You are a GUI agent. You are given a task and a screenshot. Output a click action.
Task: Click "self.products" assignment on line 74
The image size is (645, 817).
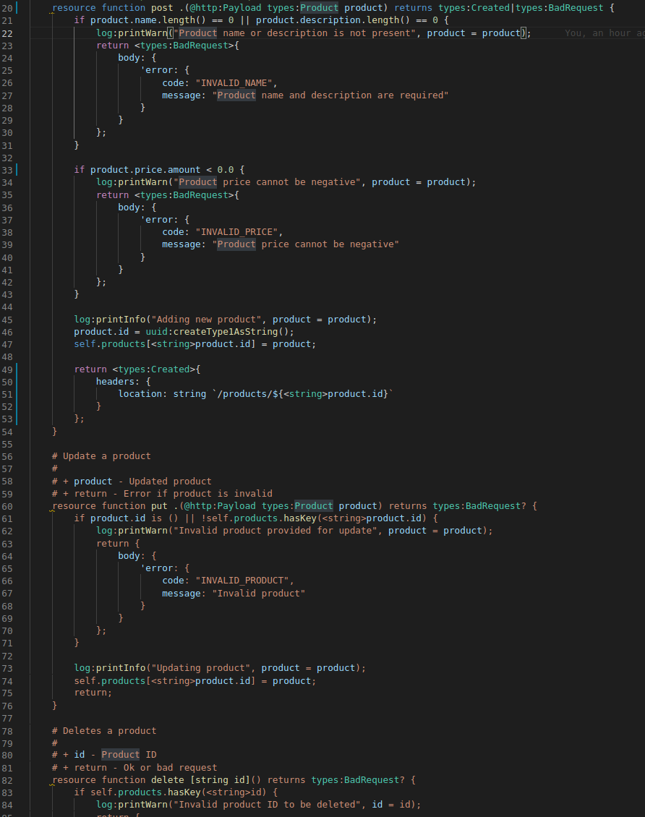point(109,681)
